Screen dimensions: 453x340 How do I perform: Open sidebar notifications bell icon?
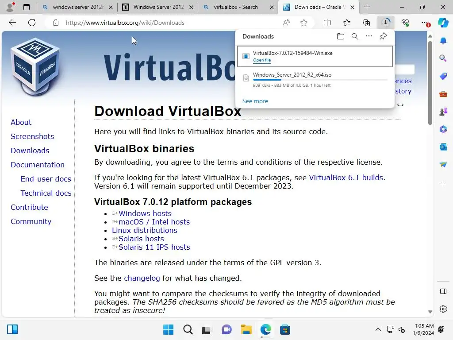pos(443,41)
